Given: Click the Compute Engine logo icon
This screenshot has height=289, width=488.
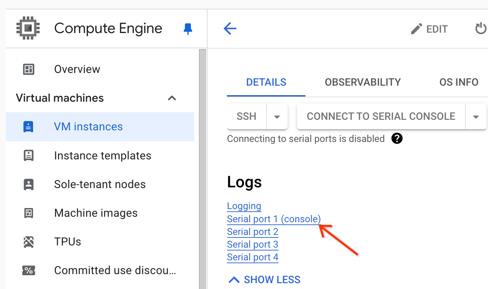Looking at the screenshot, I should coord(28,28).
